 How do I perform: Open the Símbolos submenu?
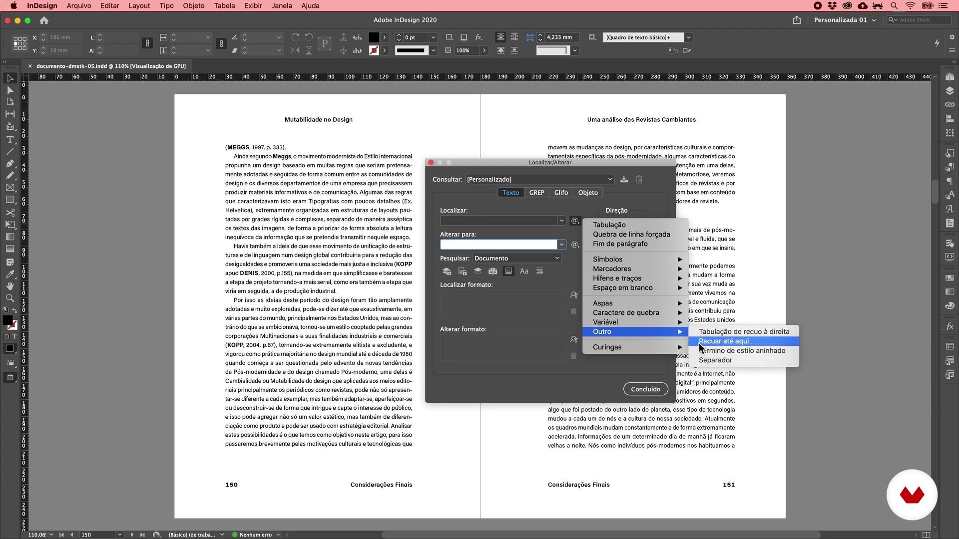[x=635, y=259]
